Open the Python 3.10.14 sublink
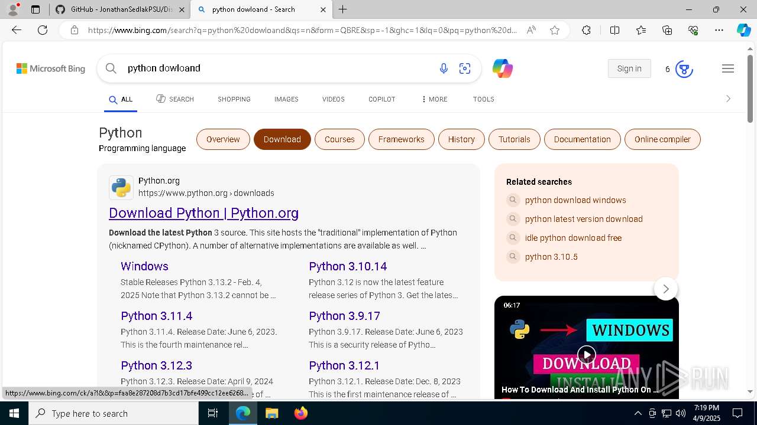Viewport: 757px width, 425px height. 348,266
